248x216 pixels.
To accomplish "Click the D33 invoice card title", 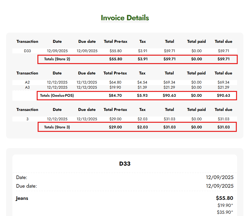I will coord(125,164).
